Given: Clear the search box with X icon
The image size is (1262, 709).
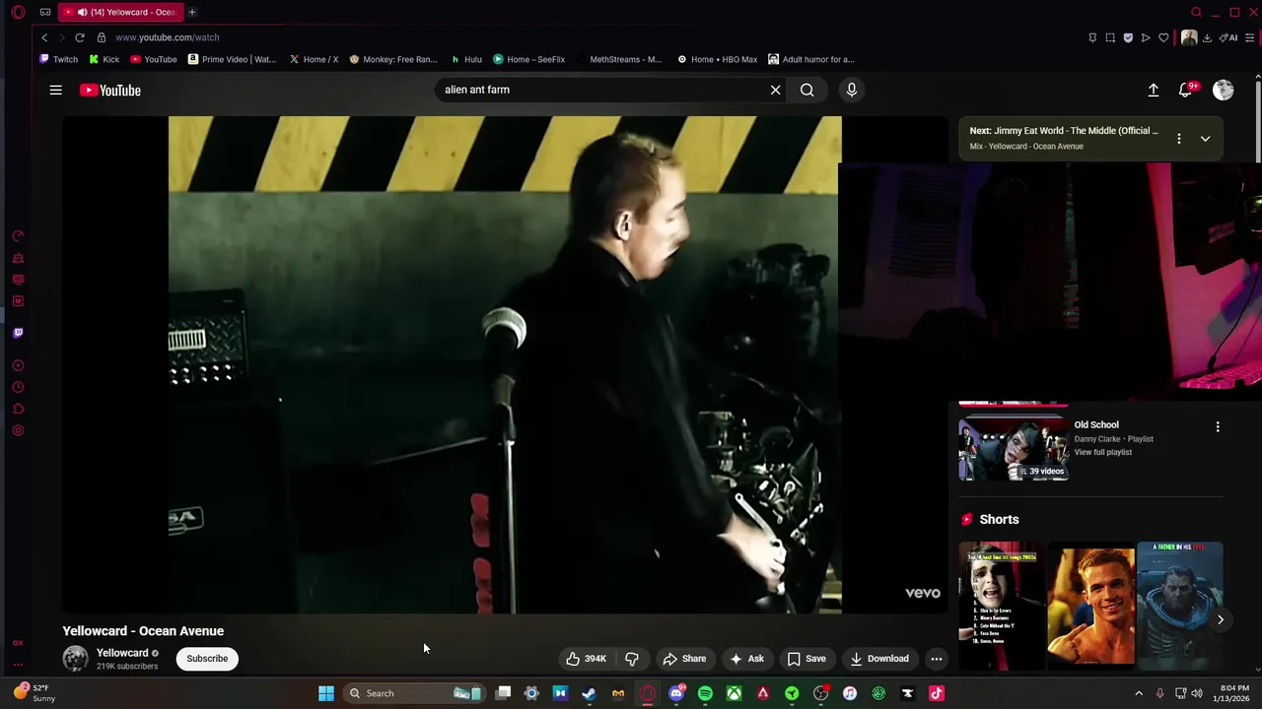Looking at the screenshot, I should pos(775,90).
